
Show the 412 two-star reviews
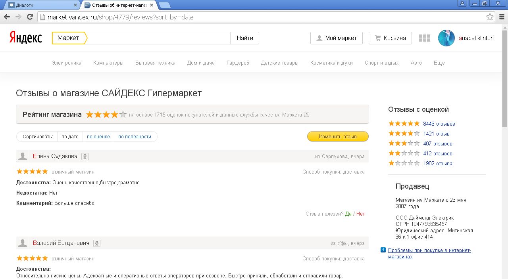click(x=438, y=153)
